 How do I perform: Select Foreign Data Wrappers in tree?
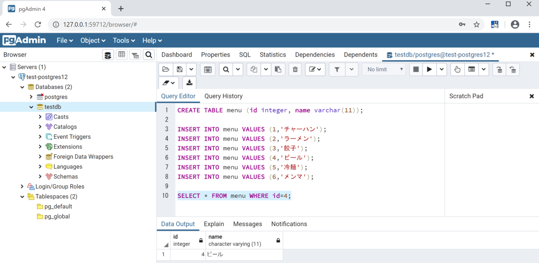tap(83, 156)
